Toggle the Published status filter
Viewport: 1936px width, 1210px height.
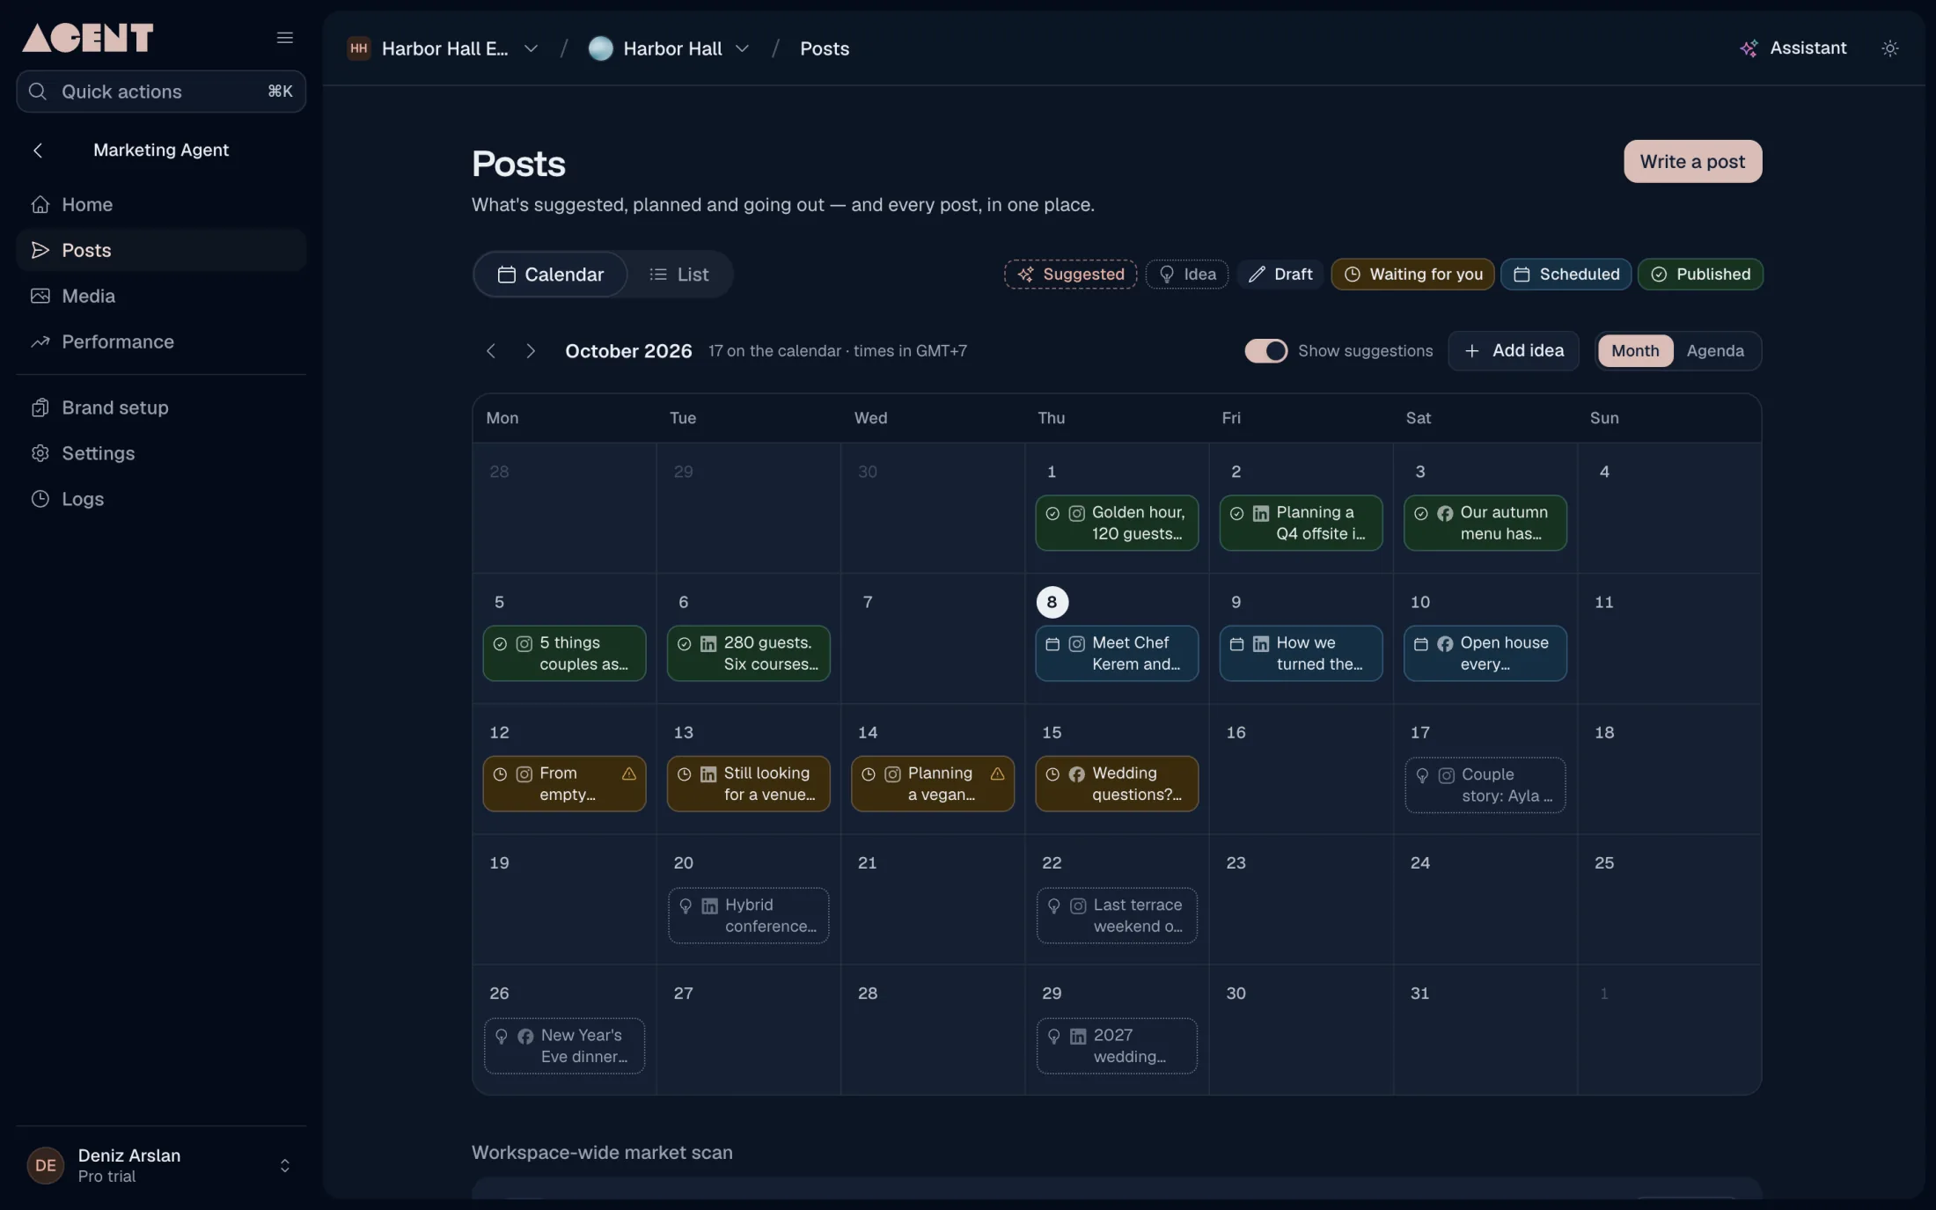1700,275
